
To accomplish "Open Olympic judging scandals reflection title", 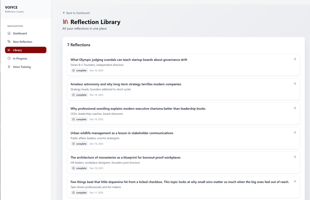I will point(129,60).
